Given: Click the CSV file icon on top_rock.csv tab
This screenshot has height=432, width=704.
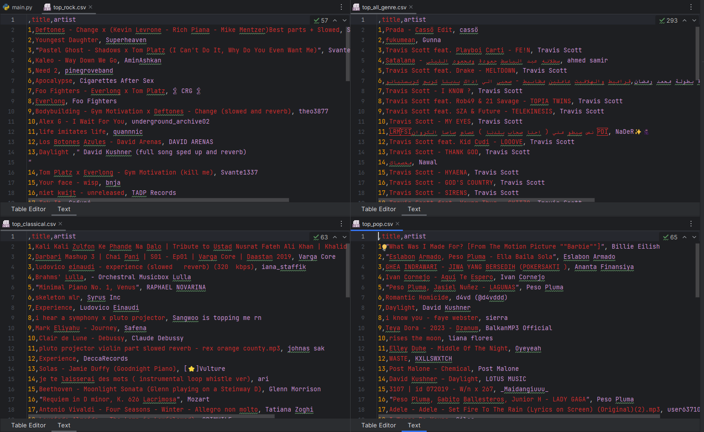Looking at the screenshot, I should click(47, 7).
